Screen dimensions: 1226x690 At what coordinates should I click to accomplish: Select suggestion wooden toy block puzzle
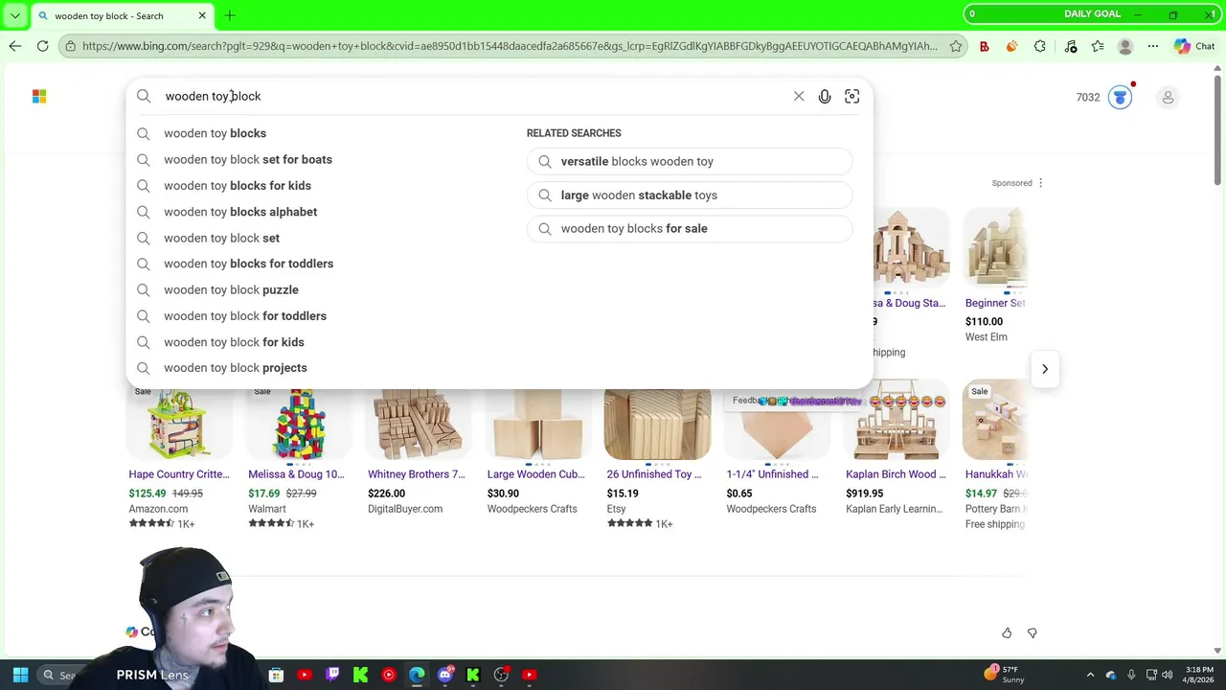coord(231,289)
